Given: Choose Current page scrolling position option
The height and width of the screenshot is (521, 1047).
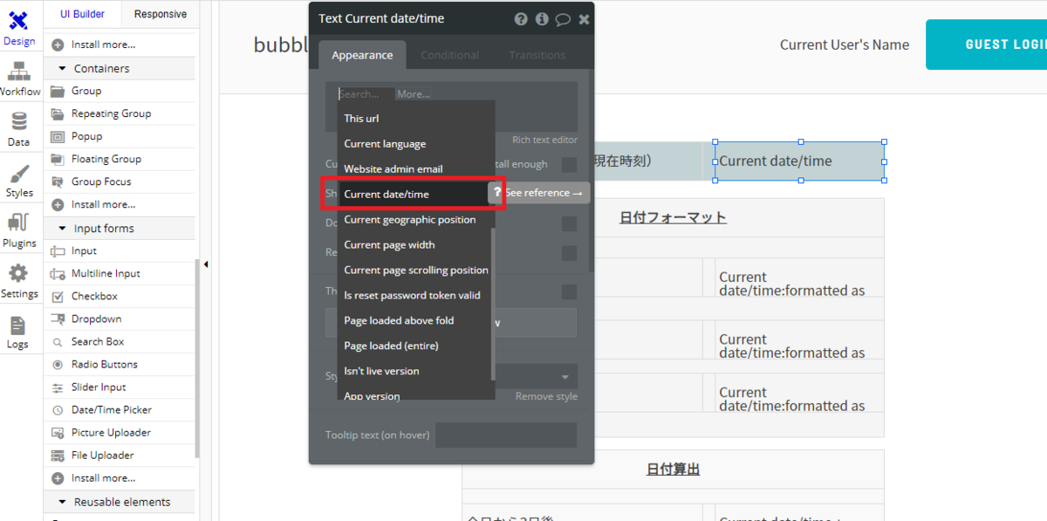Looking at the screenshot, I should [414, 270].
